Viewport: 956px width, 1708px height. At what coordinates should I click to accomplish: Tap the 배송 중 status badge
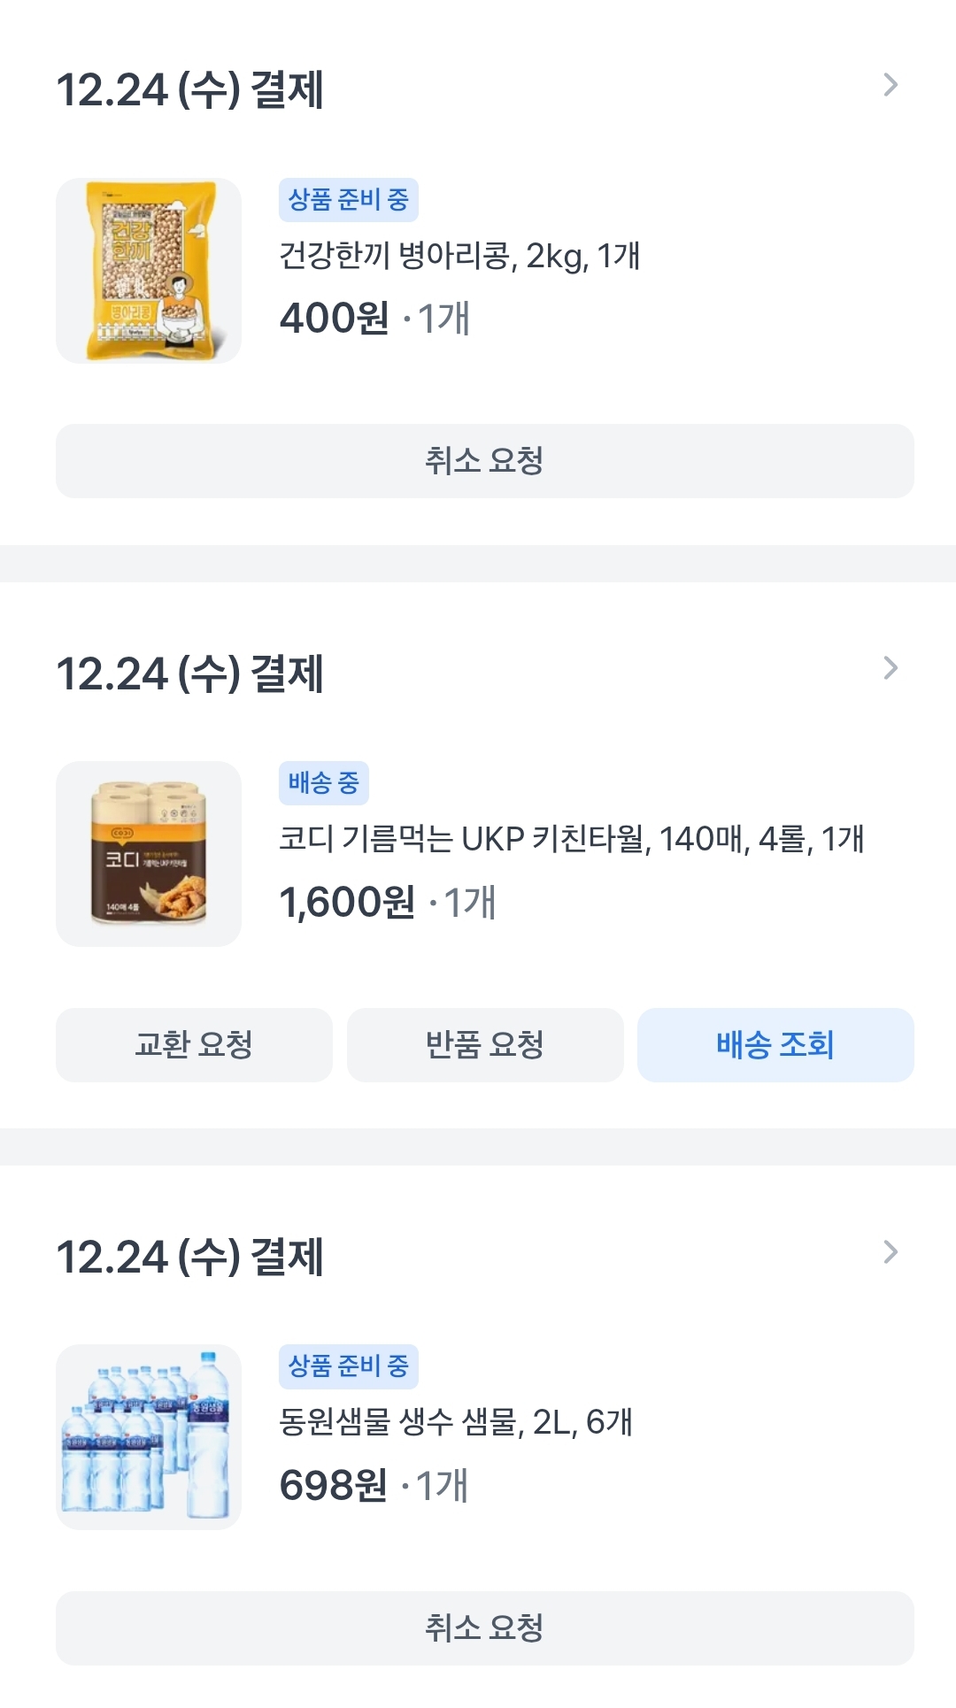324,783
